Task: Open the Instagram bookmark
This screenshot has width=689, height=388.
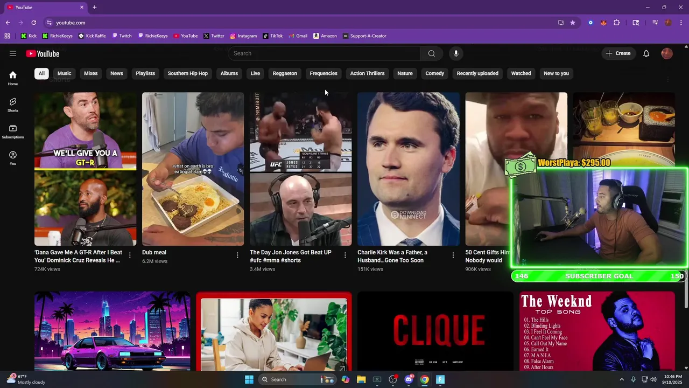Action: (x=243, y=36)
